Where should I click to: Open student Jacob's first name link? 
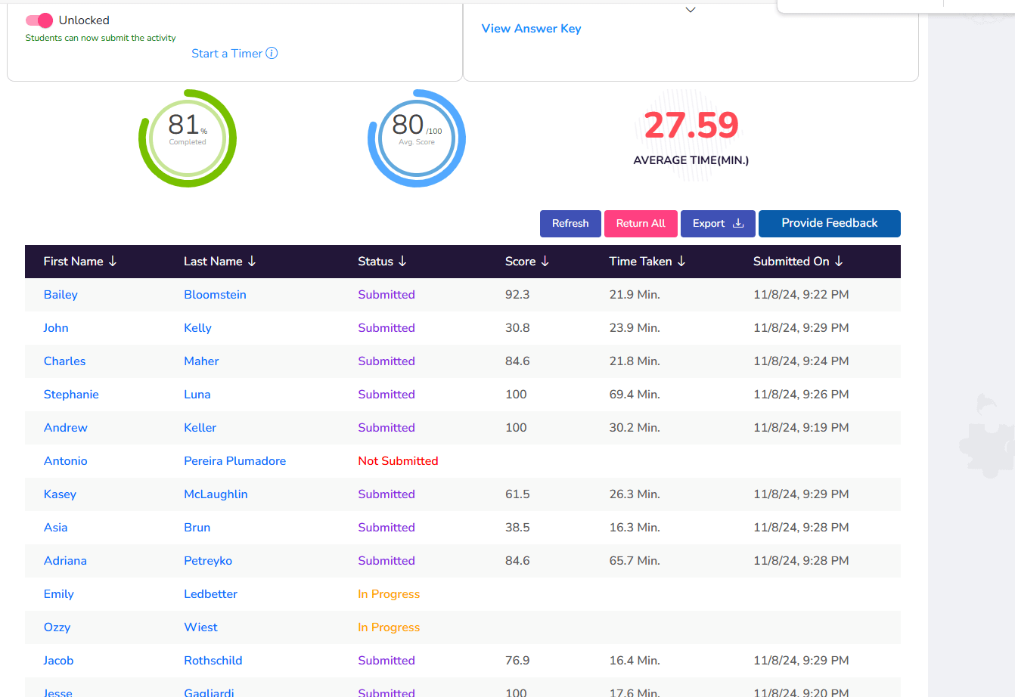(x=58, y=661)
